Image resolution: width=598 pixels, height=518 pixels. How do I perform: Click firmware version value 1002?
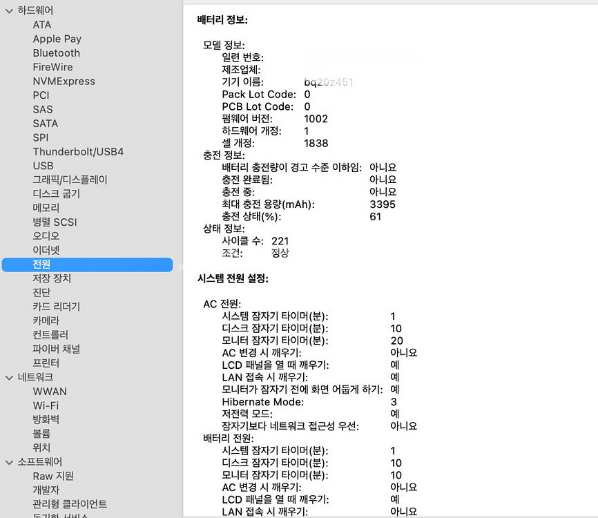point(316,119)
